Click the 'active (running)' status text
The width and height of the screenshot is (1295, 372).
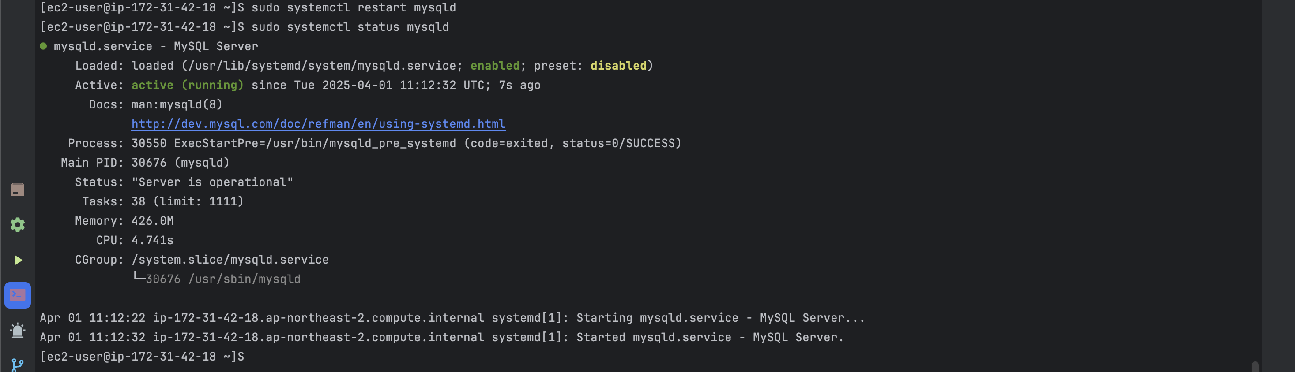pyautogui.click(x=188, y=85)
